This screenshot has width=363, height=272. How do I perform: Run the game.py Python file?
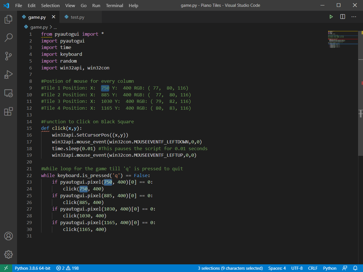click(x=331, y=17)
